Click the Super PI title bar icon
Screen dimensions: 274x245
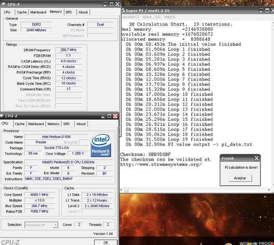[123, 11]
